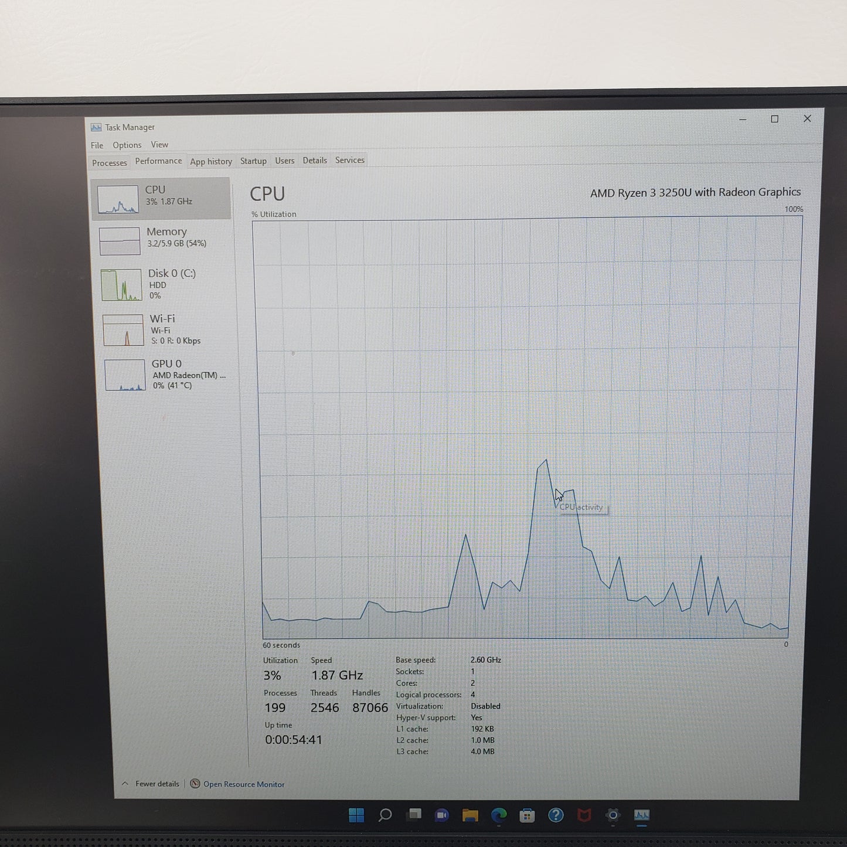Click the Task Manager title bar icon
847x847 pixels.
(96, 127)
